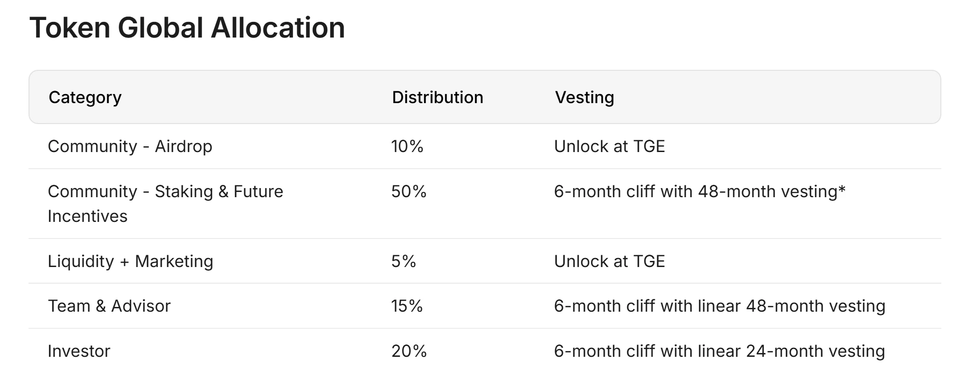Click Unlock at TGE in the Liquidity row

tap(609, 261)
